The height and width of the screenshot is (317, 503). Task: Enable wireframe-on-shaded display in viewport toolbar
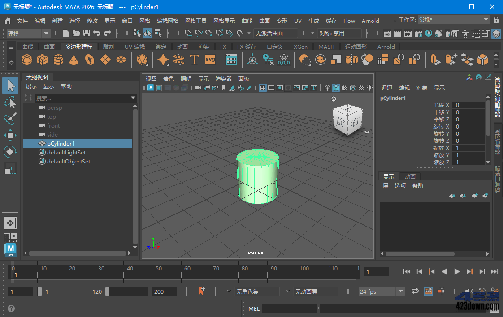[x=353, y=88]
